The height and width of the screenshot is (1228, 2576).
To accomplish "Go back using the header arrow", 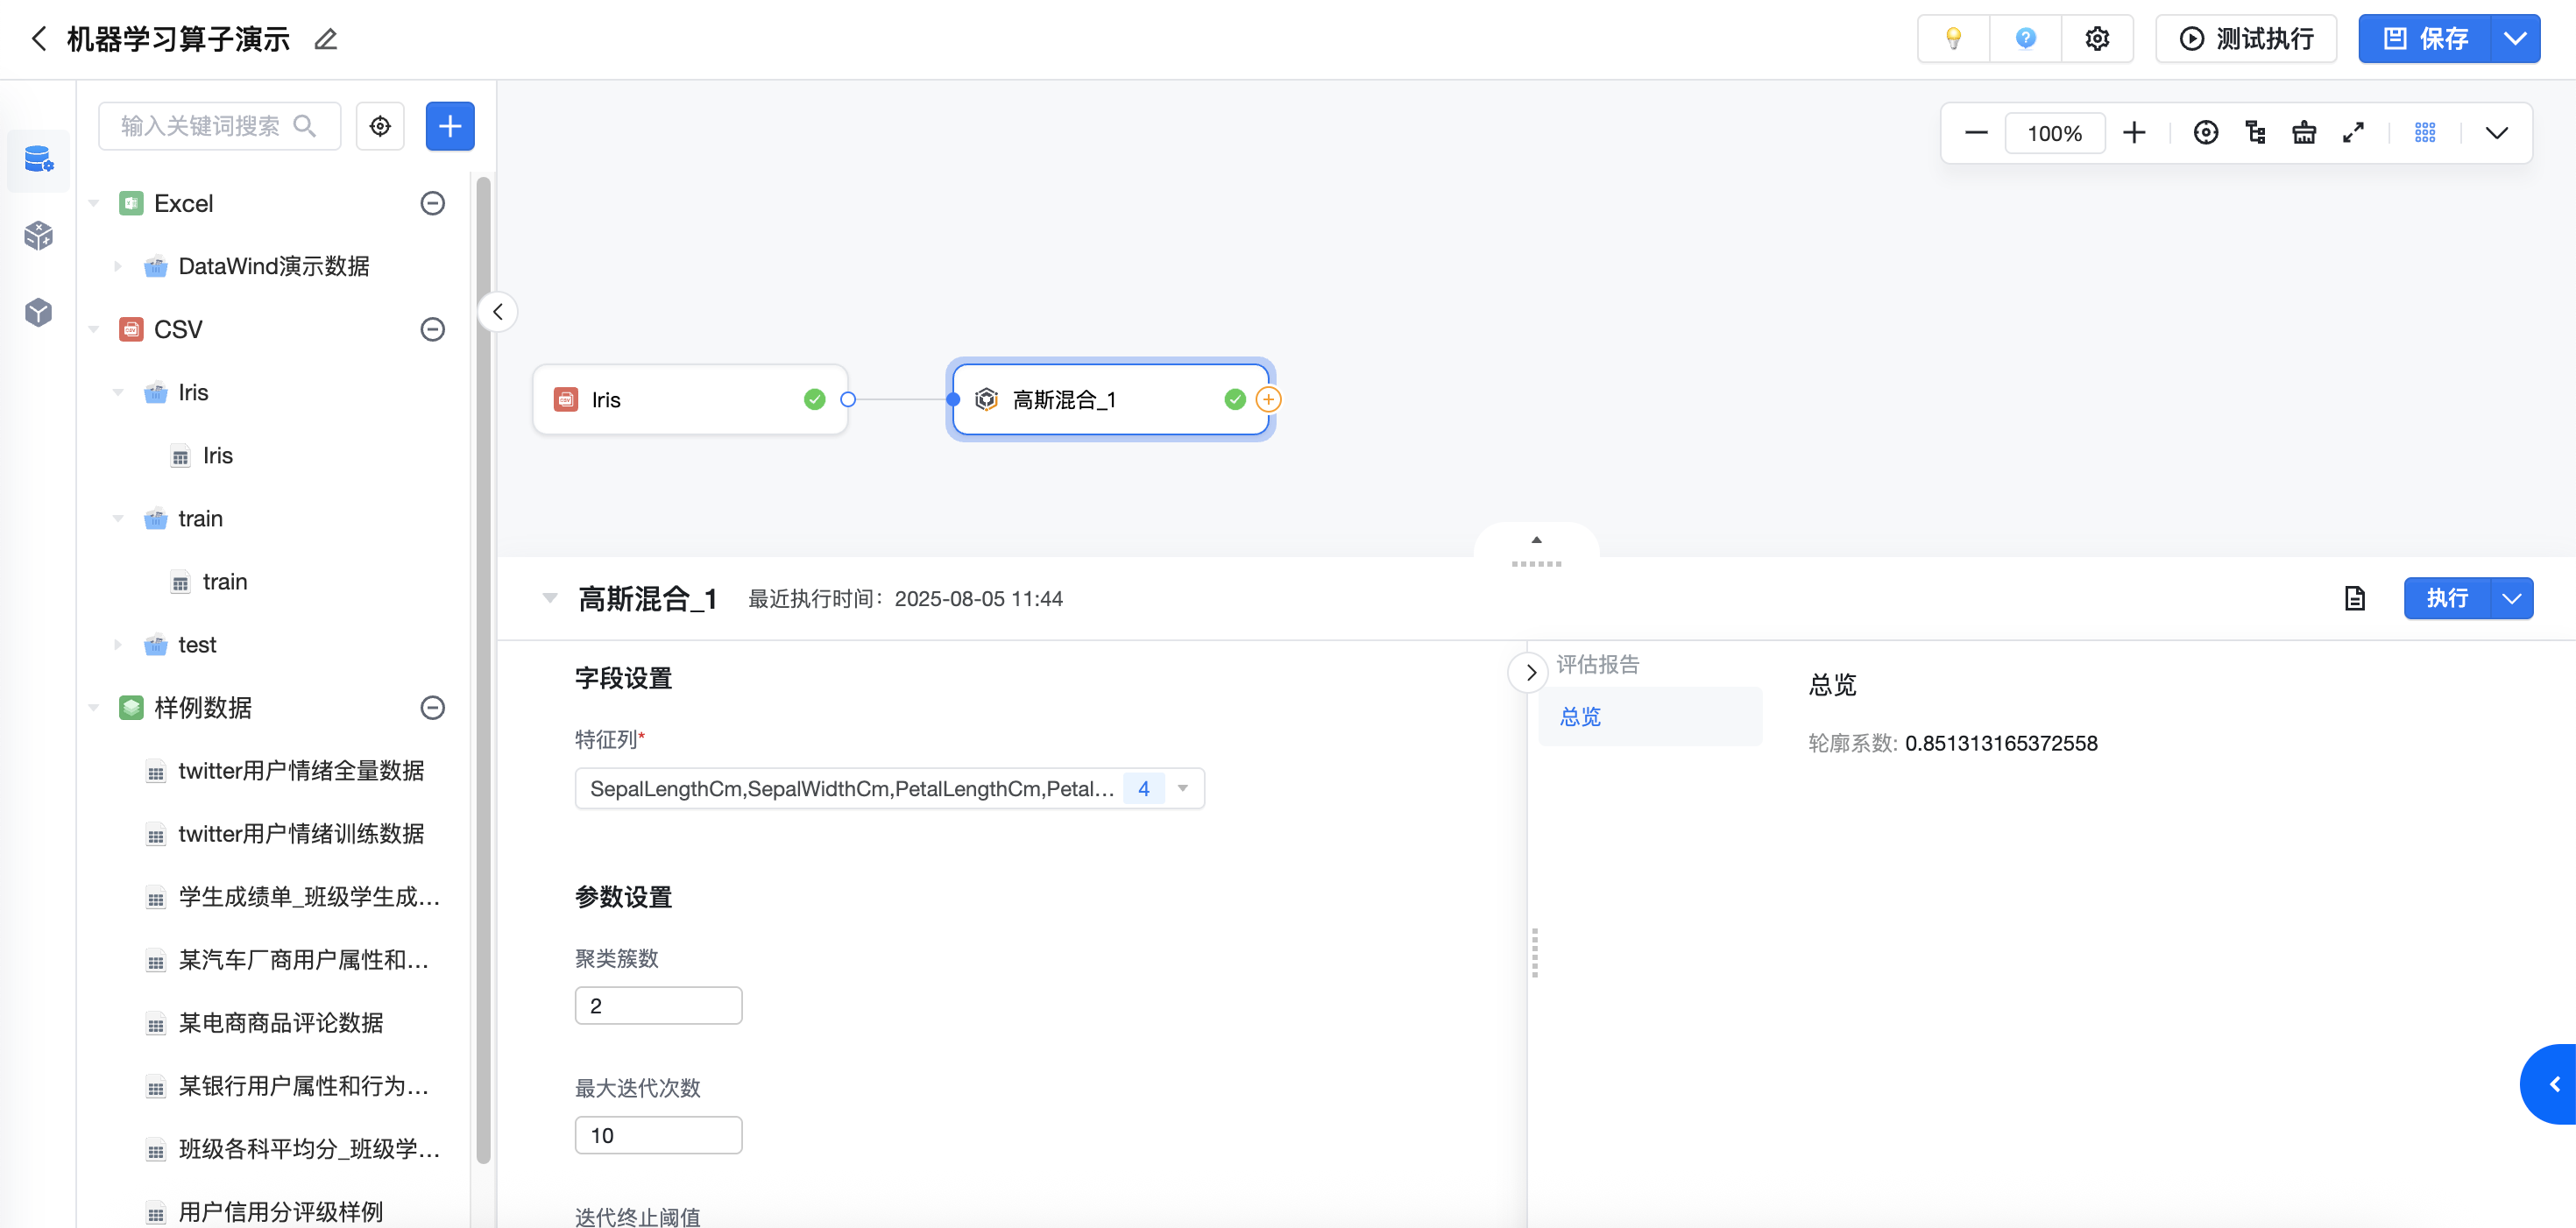I will point(38,39).
